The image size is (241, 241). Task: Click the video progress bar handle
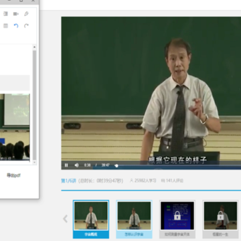click(x=116, y=165)
